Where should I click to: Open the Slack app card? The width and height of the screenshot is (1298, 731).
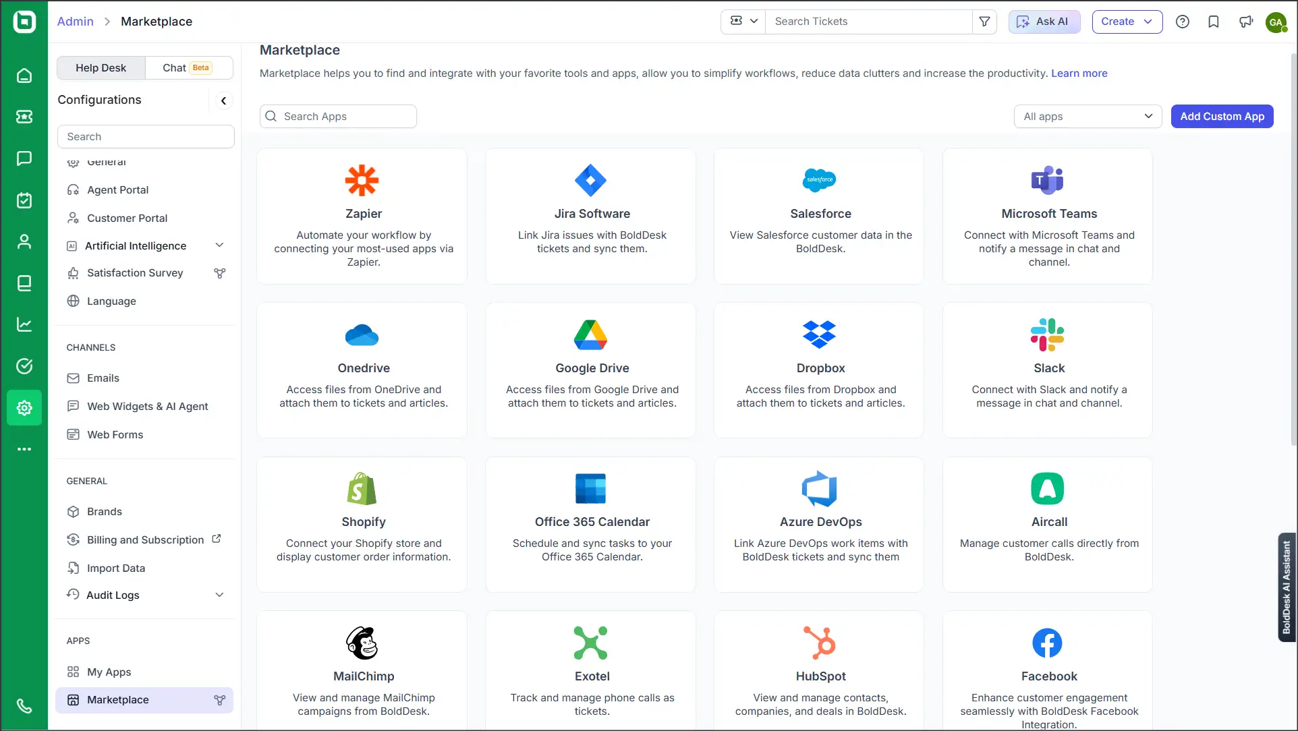[x=1048, y=370]
